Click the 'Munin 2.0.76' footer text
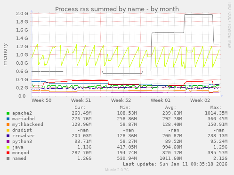The height and width of the screenshot is (175, 234). pos(117,170)
